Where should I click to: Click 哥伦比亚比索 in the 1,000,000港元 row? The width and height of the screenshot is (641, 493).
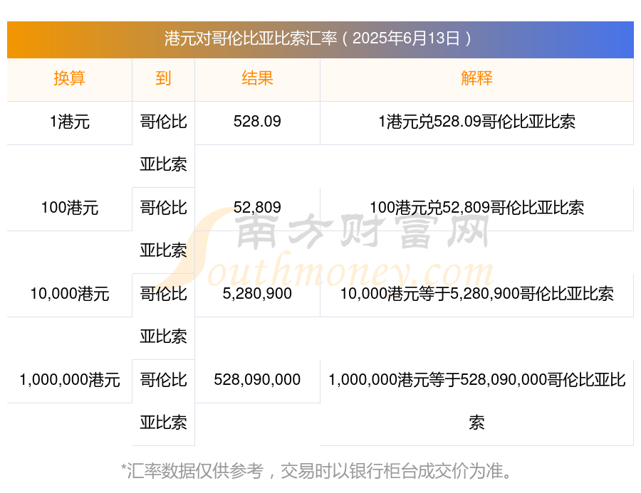point(163,401)
